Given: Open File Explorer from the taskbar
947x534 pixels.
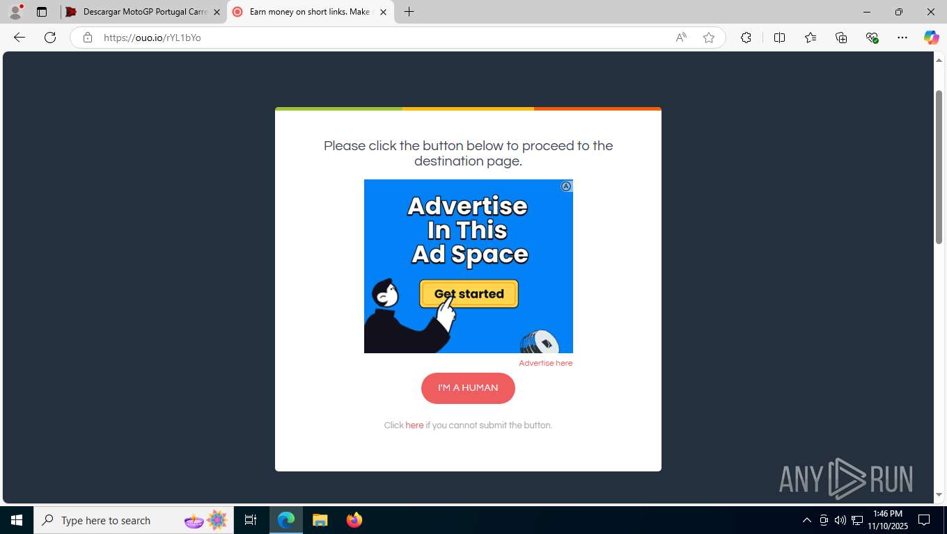Looking at the screenshot, I should coord(320,520).
